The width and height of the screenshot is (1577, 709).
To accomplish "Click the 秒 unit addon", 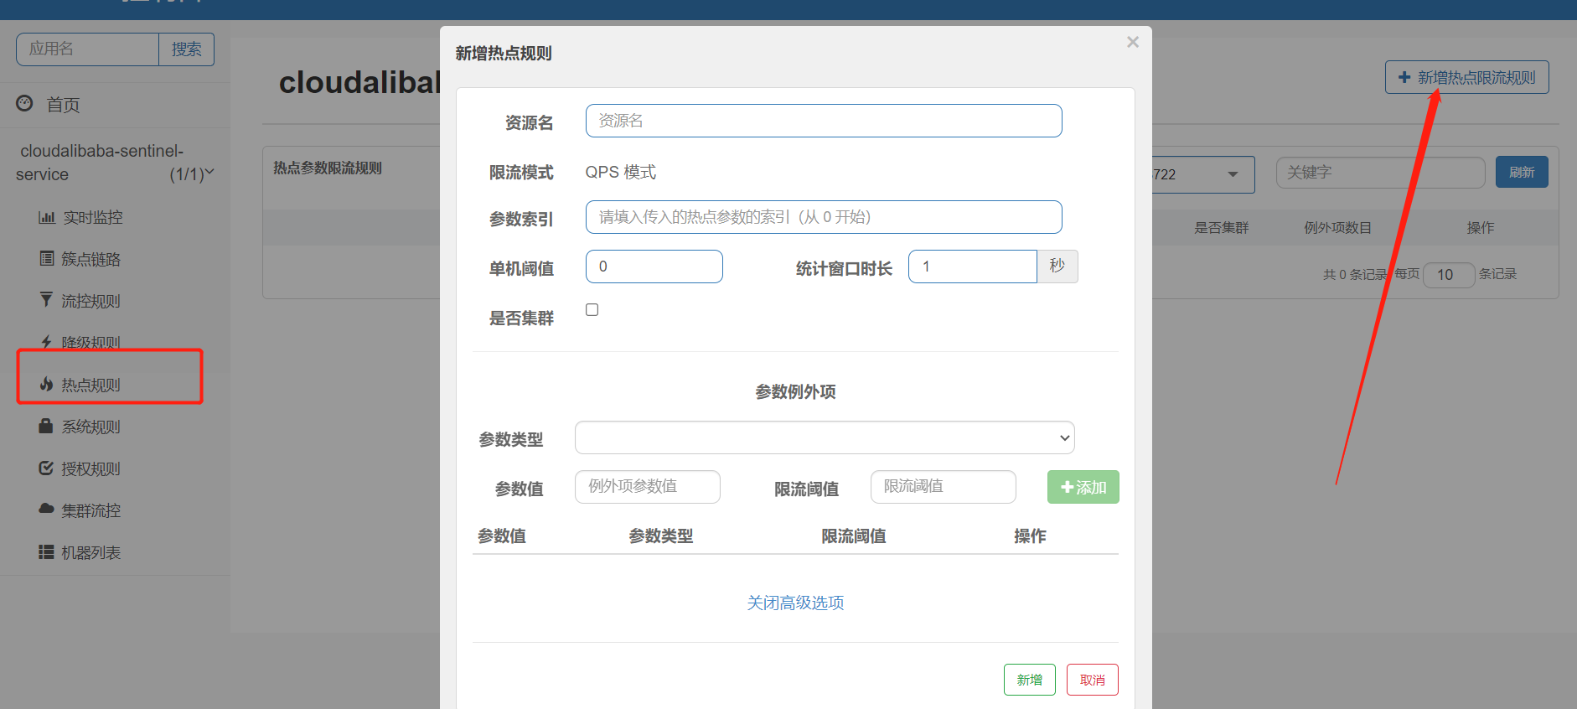I will coord(1057,267).
